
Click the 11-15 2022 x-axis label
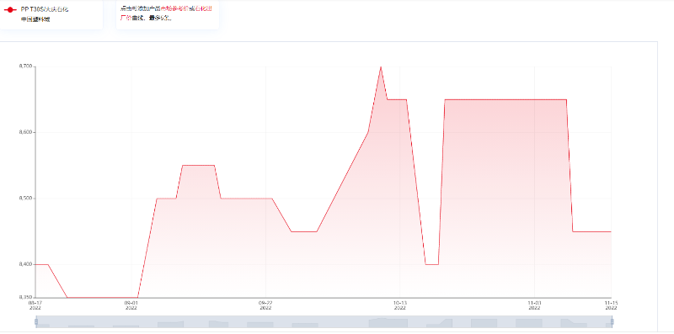pyautogui.click(x=612, y=305)
